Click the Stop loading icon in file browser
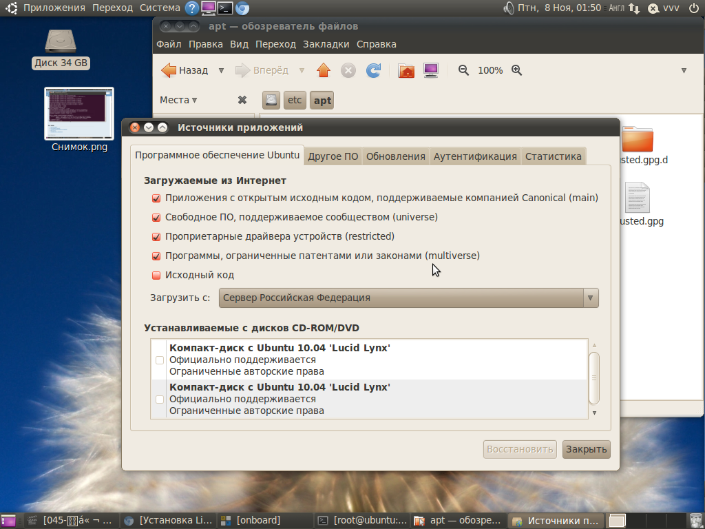This screenshot has height=529, width=705. click(x=348, y=70)
